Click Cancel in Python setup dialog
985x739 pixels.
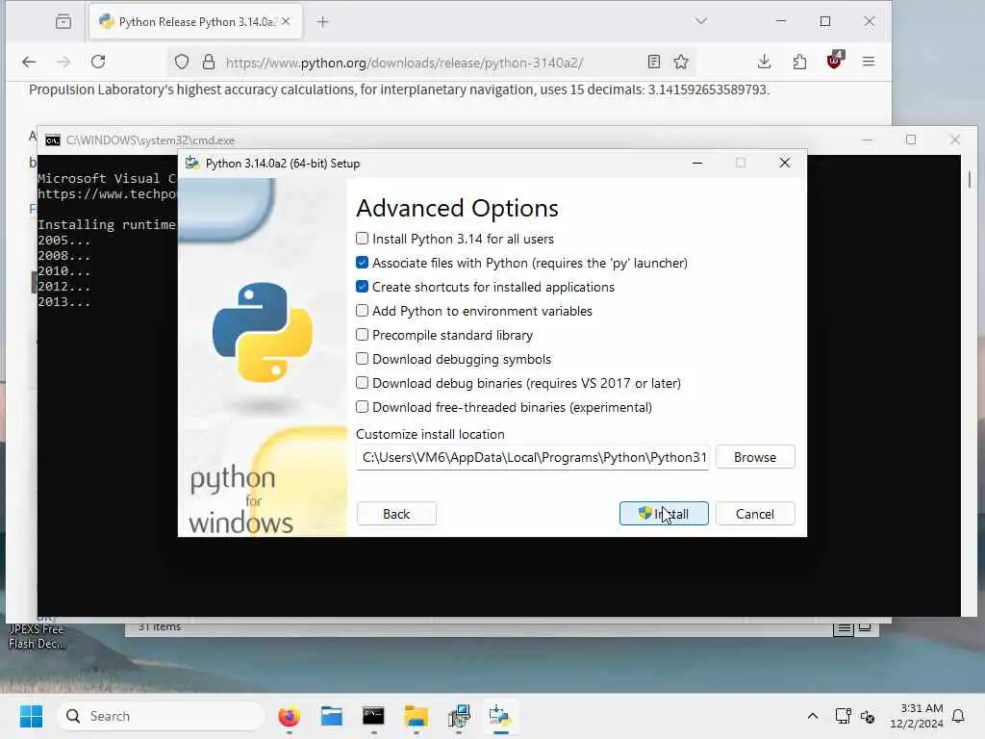pos(754,514)
